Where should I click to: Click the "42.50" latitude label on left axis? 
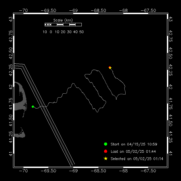click(x=11, y=52)
